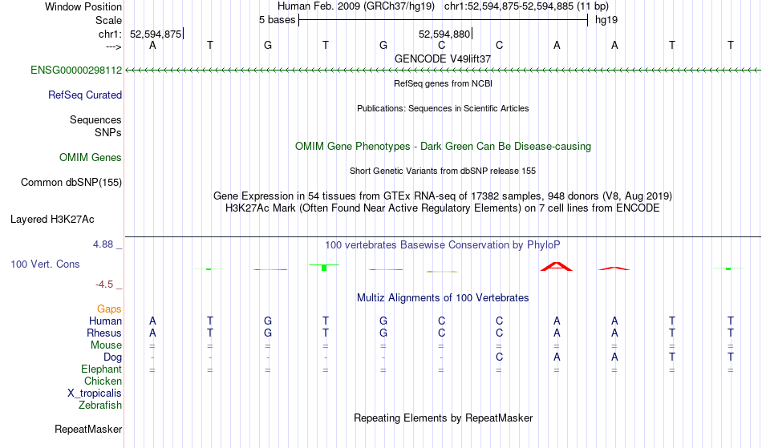Screen dimensions: 762x448
Task: Select the Scale track label
Action: [x=108, y=20]
